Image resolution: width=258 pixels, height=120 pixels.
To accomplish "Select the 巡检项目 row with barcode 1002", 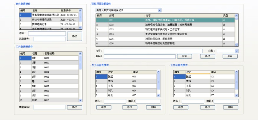I will [x=165, y=25].
